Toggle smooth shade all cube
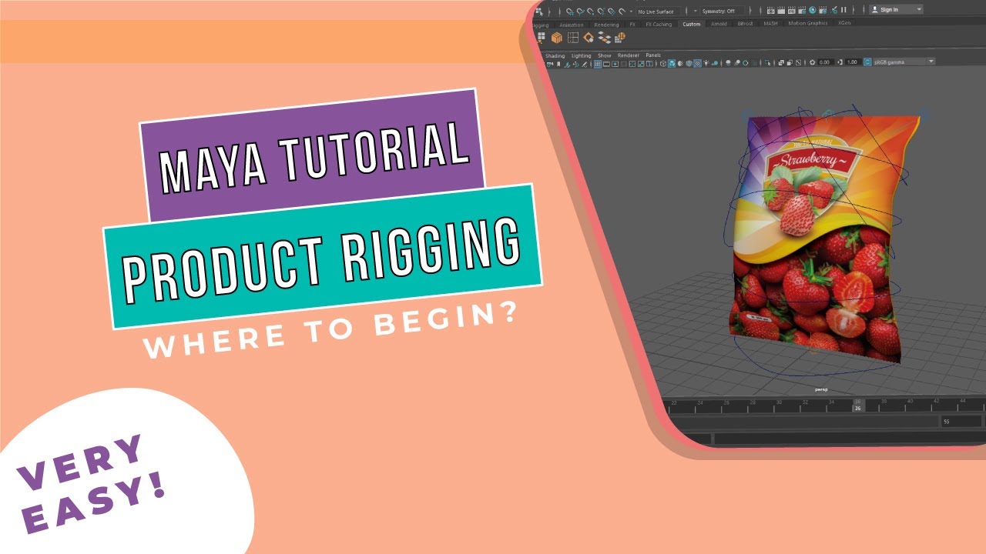986x554 pixels. click(x=672, y=63)
